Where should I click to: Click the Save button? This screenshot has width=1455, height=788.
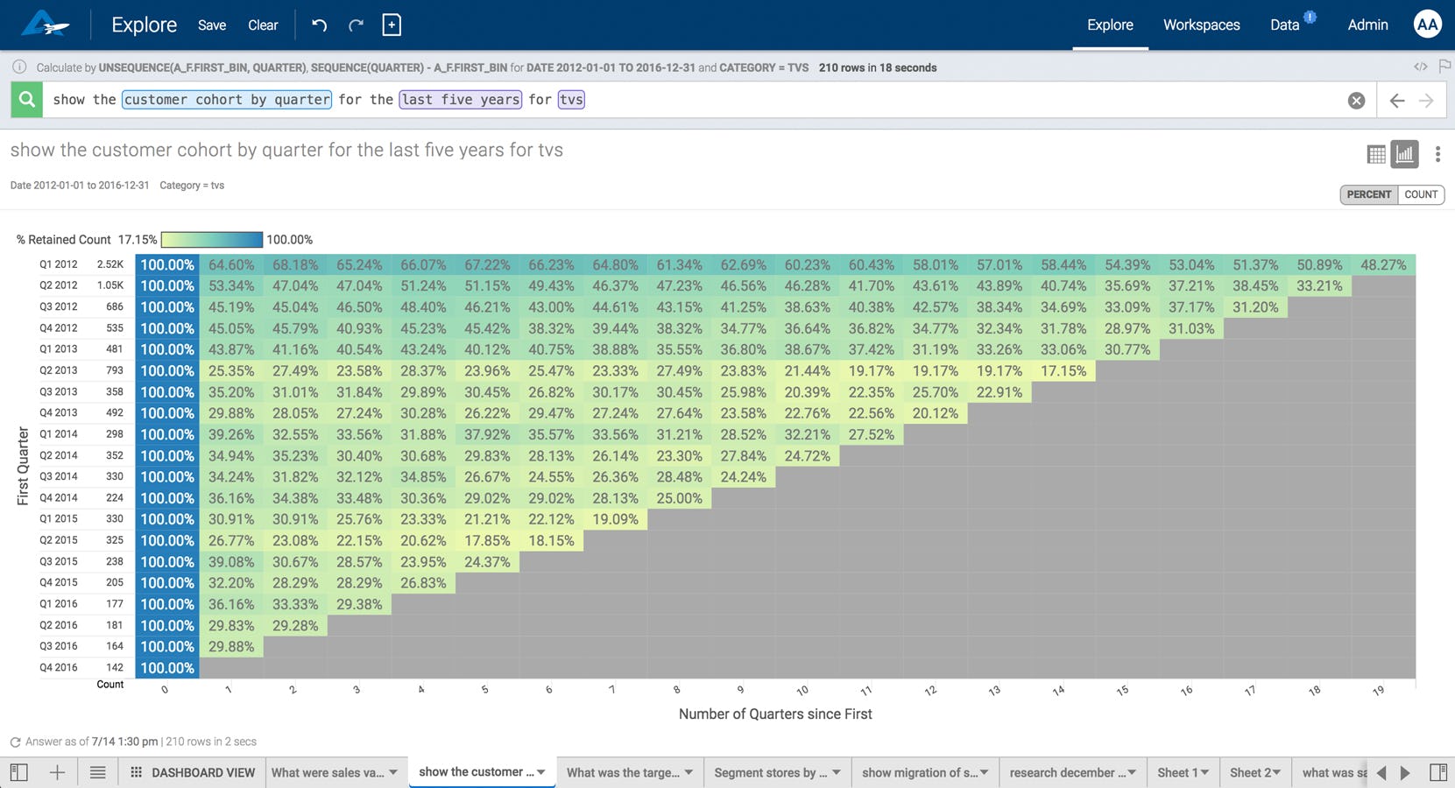[212, 25]
